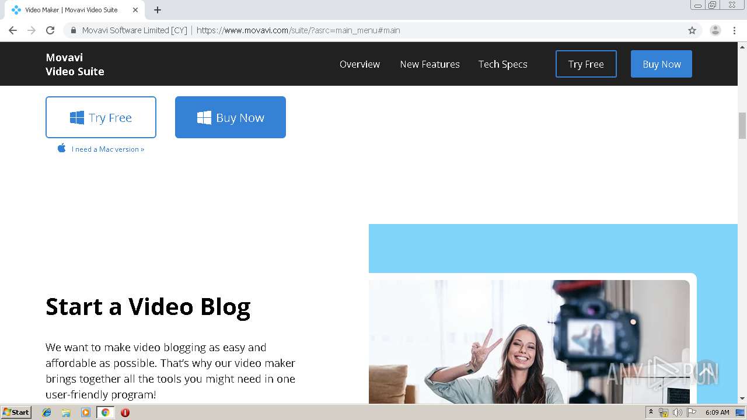Open a new browser tab
The height and width of the screenshot is (420, 747).
[x=158, y=10]
